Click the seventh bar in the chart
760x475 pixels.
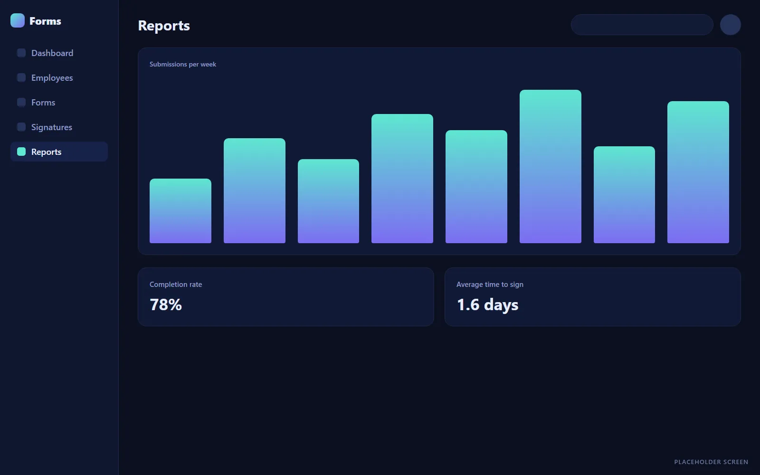[x=624, y=195]
